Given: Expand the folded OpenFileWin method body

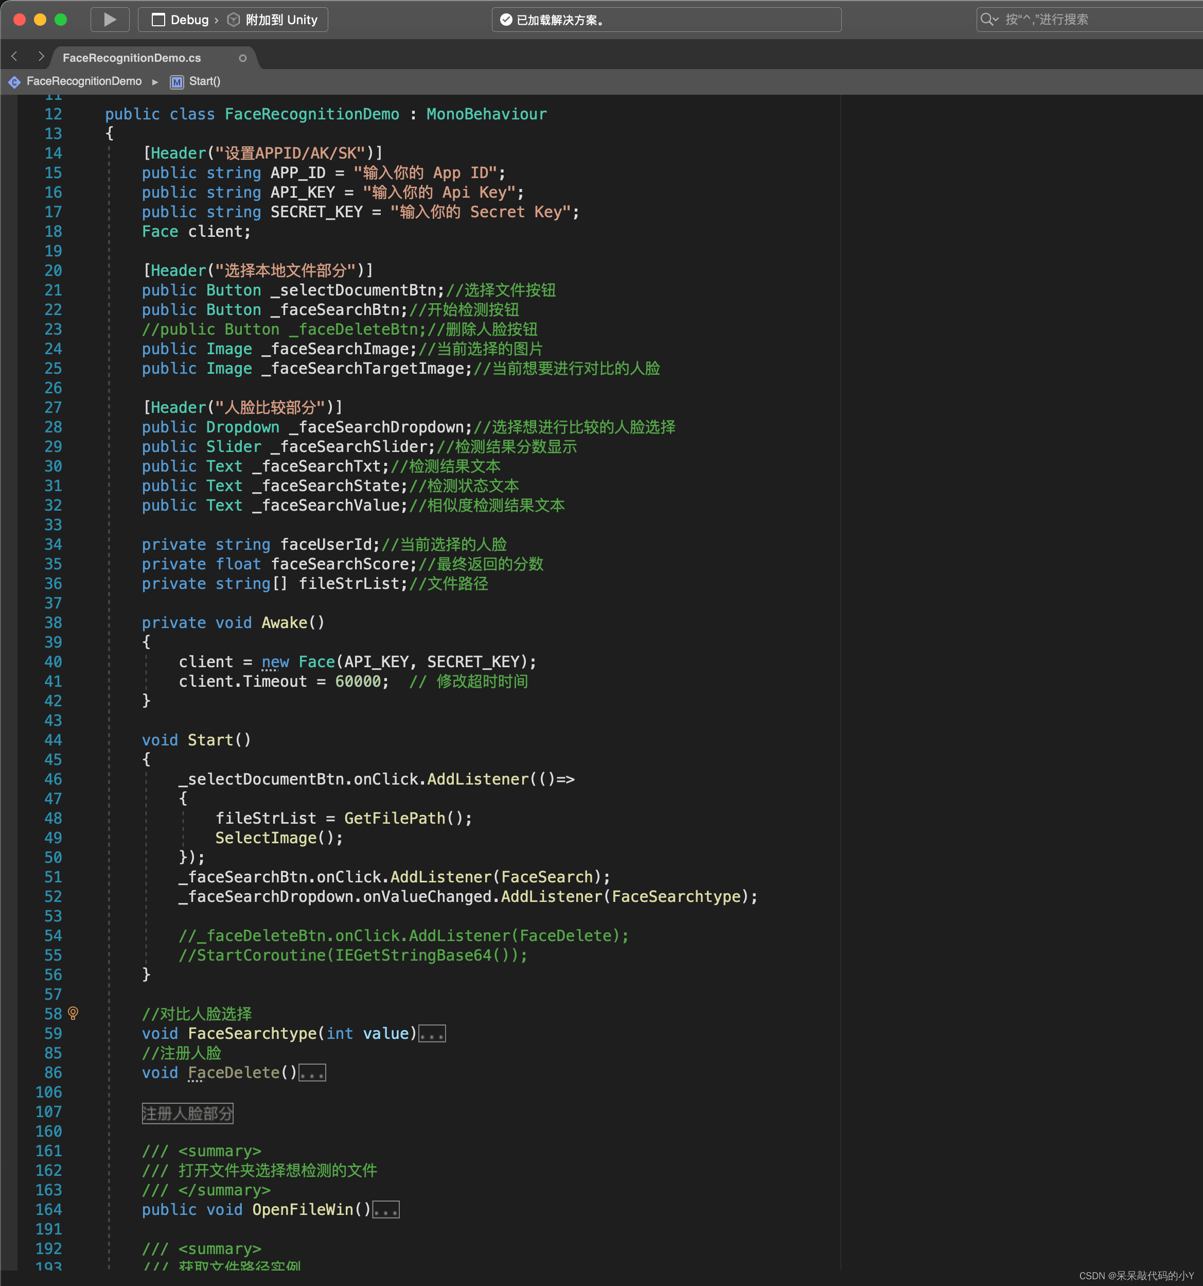Looking at the screenshot, I should pyautogui.click(x=386, y=1210).
